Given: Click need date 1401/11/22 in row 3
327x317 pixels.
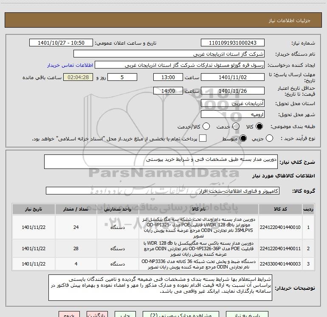Looking at the screenshot, I should [34, 264].
